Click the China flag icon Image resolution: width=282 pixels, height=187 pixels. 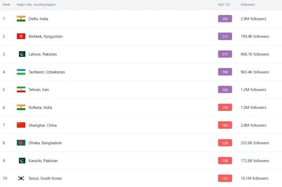21,125
